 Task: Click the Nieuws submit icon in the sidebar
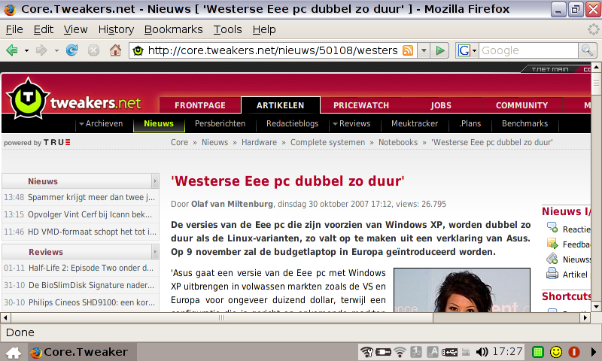[x=552, y=259]
